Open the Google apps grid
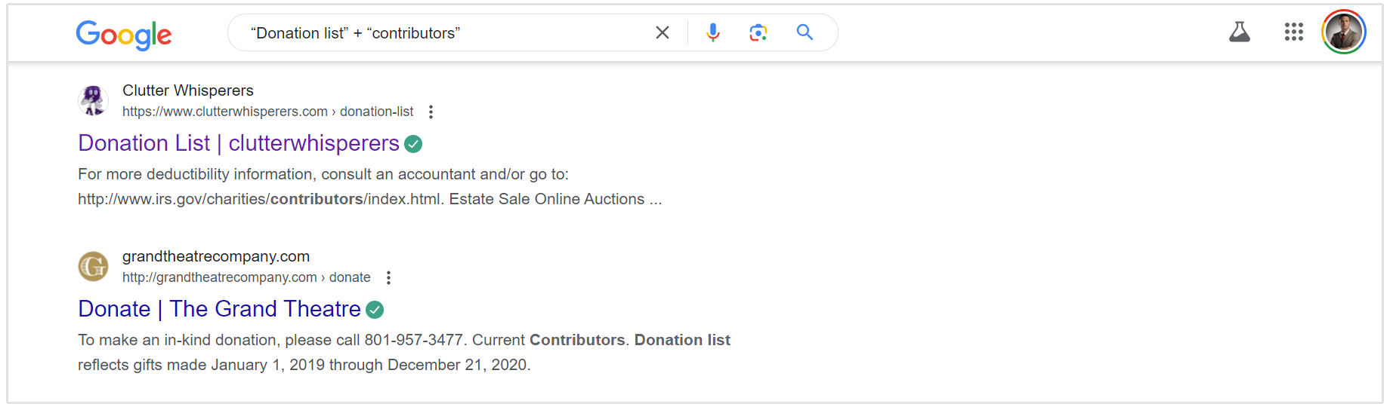This screenshot has width=1390, height=407. pyautogui.click(x=1294, y=32)
